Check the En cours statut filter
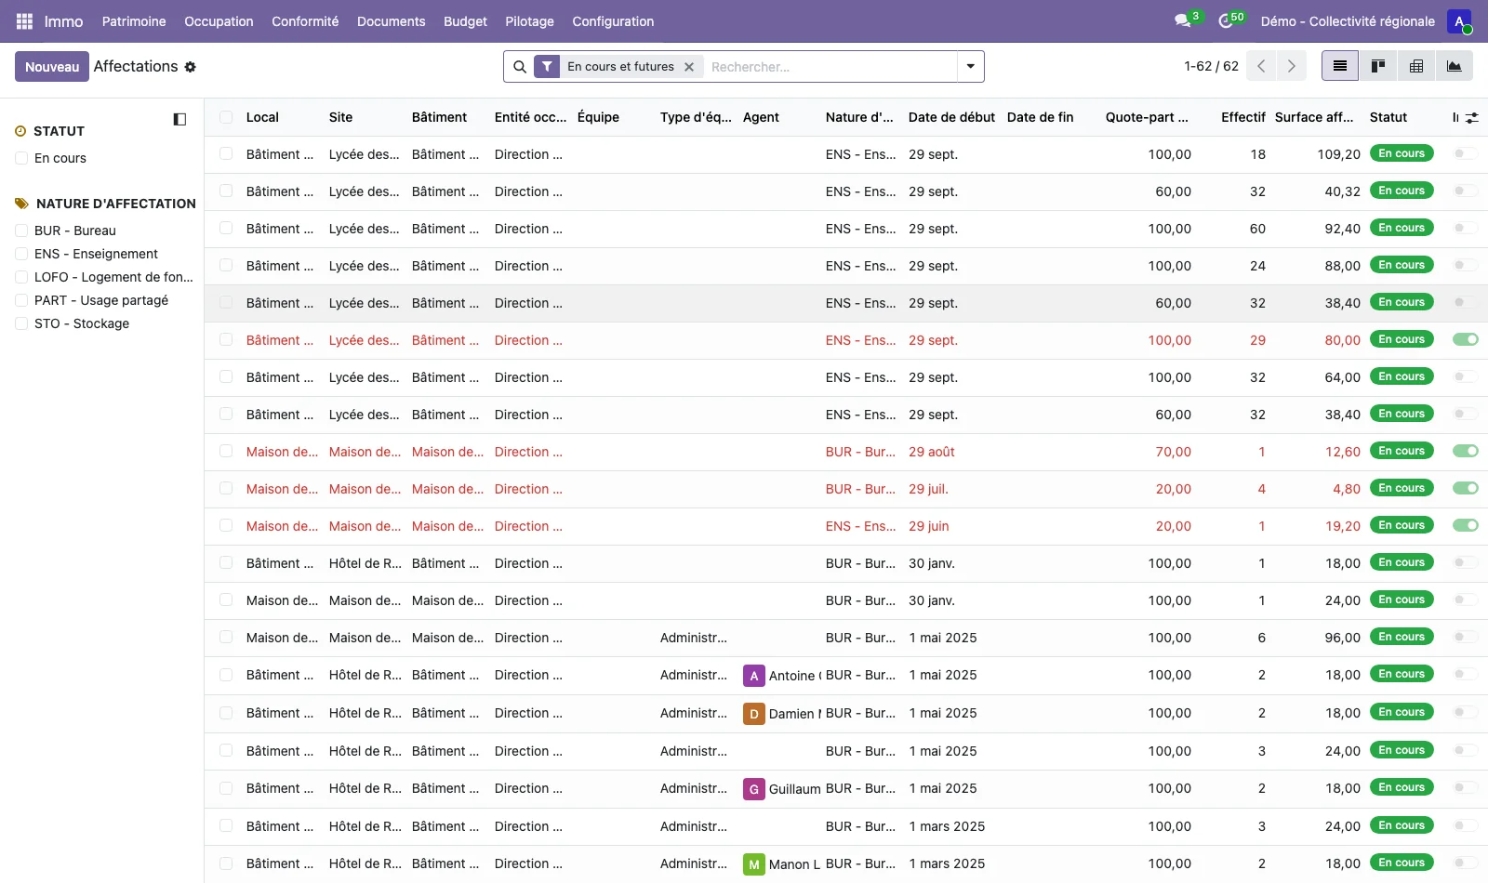The image size is (1488, 883). [x=21, y=158]
